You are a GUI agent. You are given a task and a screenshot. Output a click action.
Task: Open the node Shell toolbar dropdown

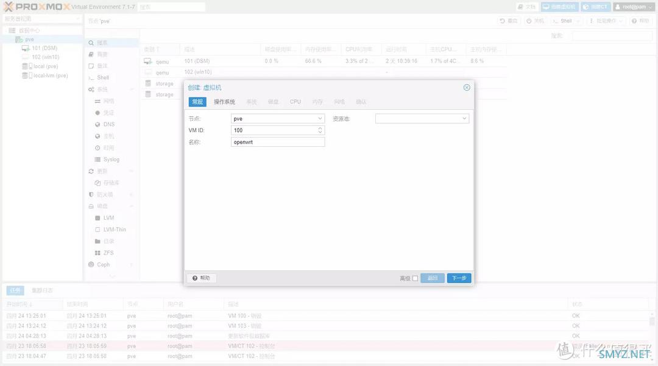[x=565, y=21]
